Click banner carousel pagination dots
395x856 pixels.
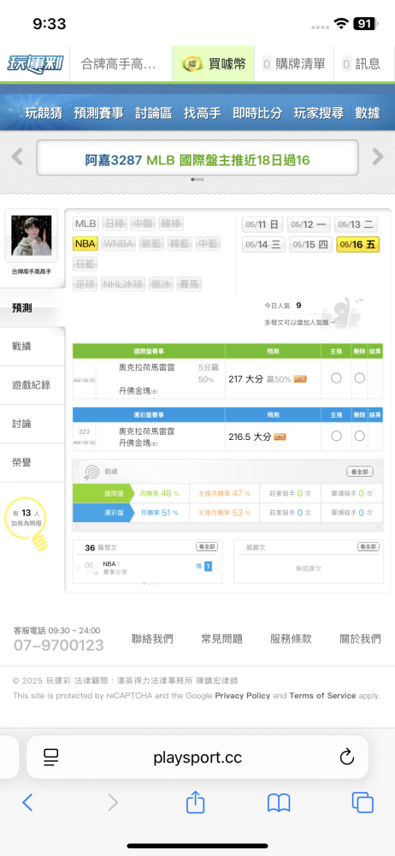coord(197,179)
